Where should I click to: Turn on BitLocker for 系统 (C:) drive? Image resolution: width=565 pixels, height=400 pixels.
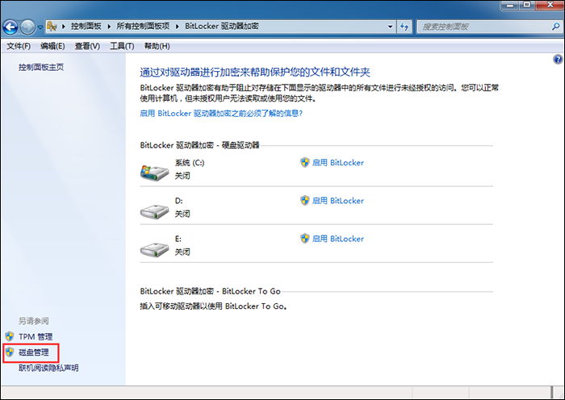tap(337, 163)
